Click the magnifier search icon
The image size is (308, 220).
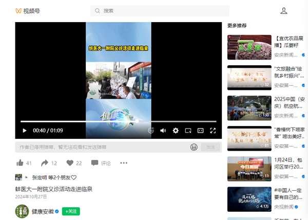98,11
